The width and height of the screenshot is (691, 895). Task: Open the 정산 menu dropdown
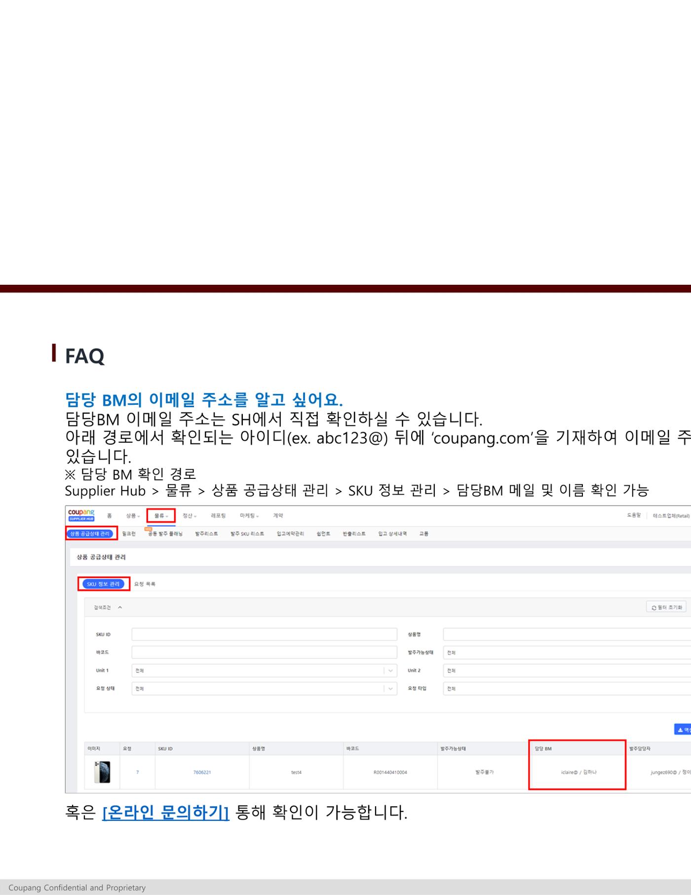tap(190, 515)
